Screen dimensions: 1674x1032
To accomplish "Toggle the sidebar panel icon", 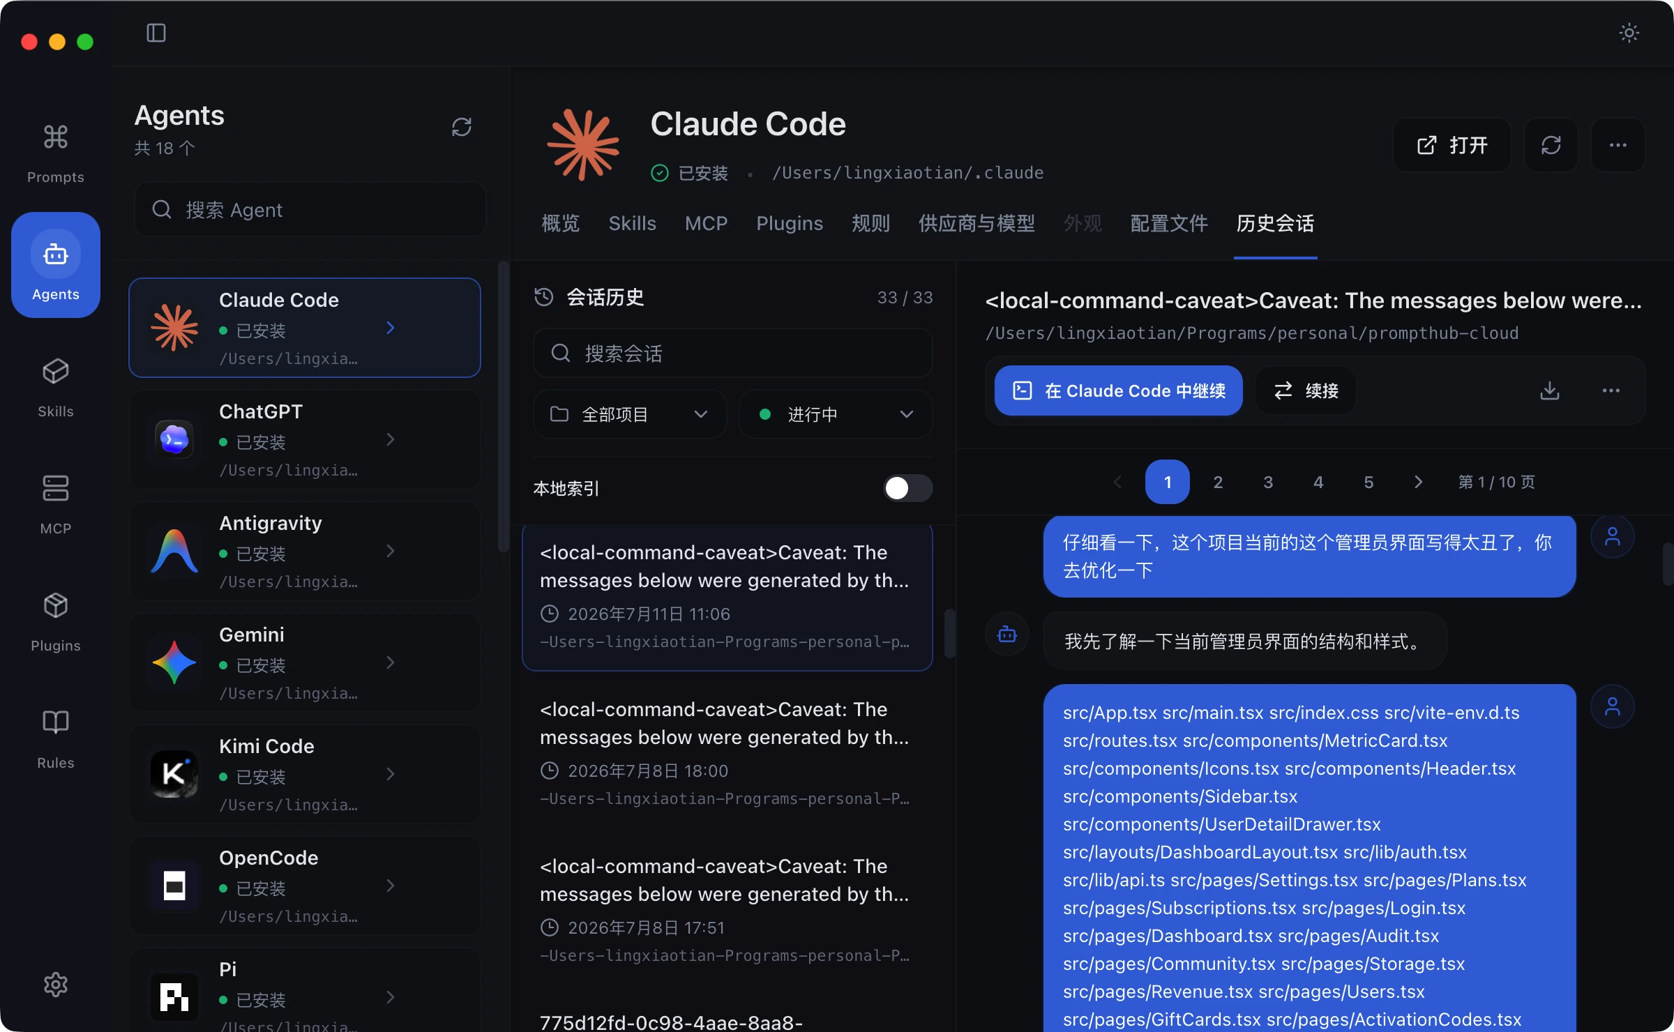I will (x=156, y=33).
